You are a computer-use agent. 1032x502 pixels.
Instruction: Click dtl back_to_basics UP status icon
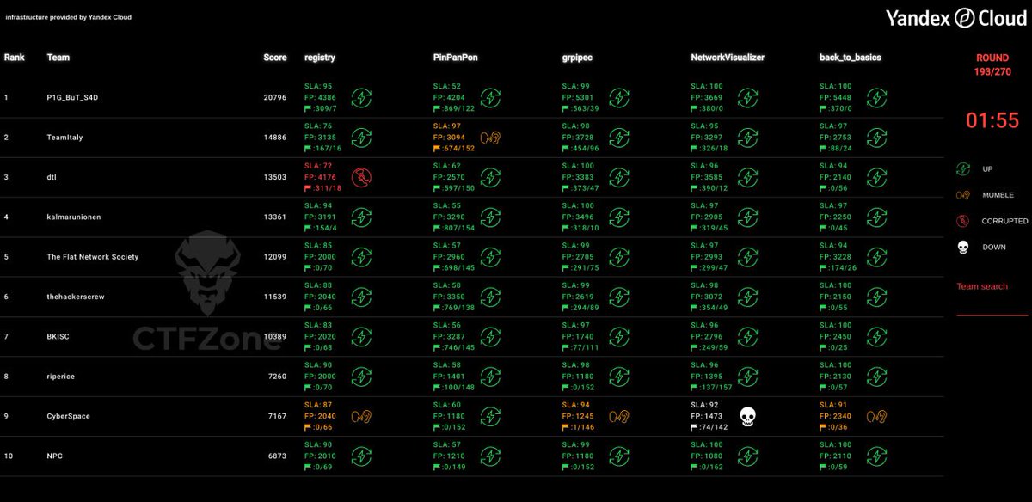coord(877,177)
